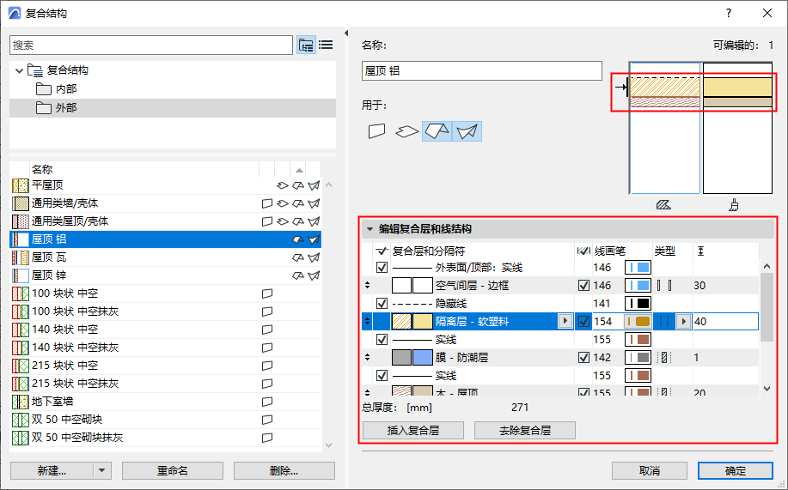The height and width of the screenshot is (490, 788).
Task: Click the 内部 folder icon
Action: (x=44, y=89)
